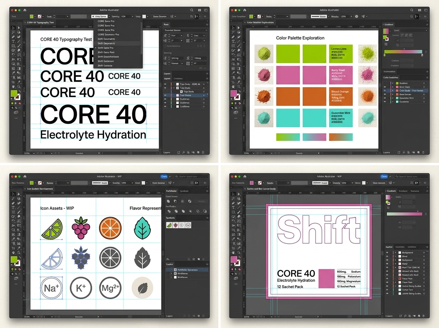Switch to the Symbols tab in Icon Assets window
439x328 pixels.
[x=184, y=191]
